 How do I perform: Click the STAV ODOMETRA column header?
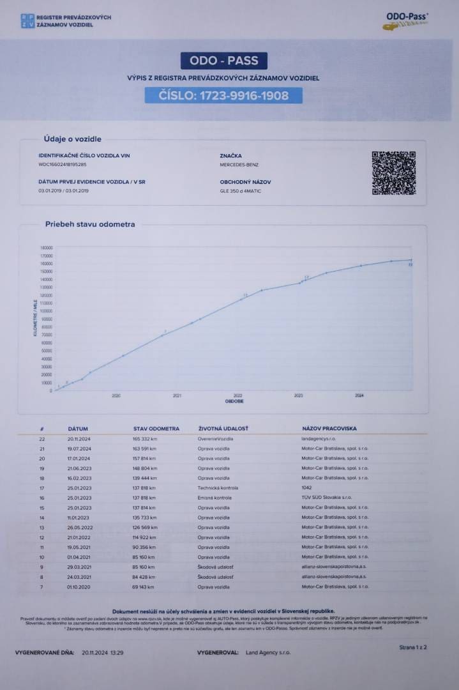pyautogui.click(x=156, y=429)
